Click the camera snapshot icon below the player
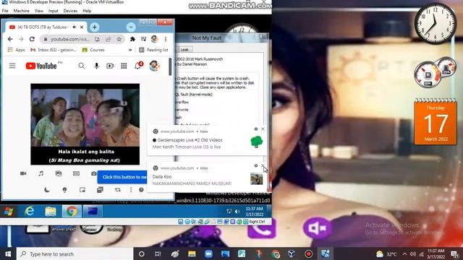This screenshot has width=463, height=260. (93, 173)
